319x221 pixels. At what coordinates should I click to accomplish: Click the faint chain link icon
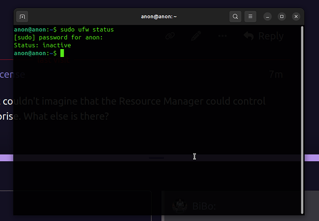point(170,36)
